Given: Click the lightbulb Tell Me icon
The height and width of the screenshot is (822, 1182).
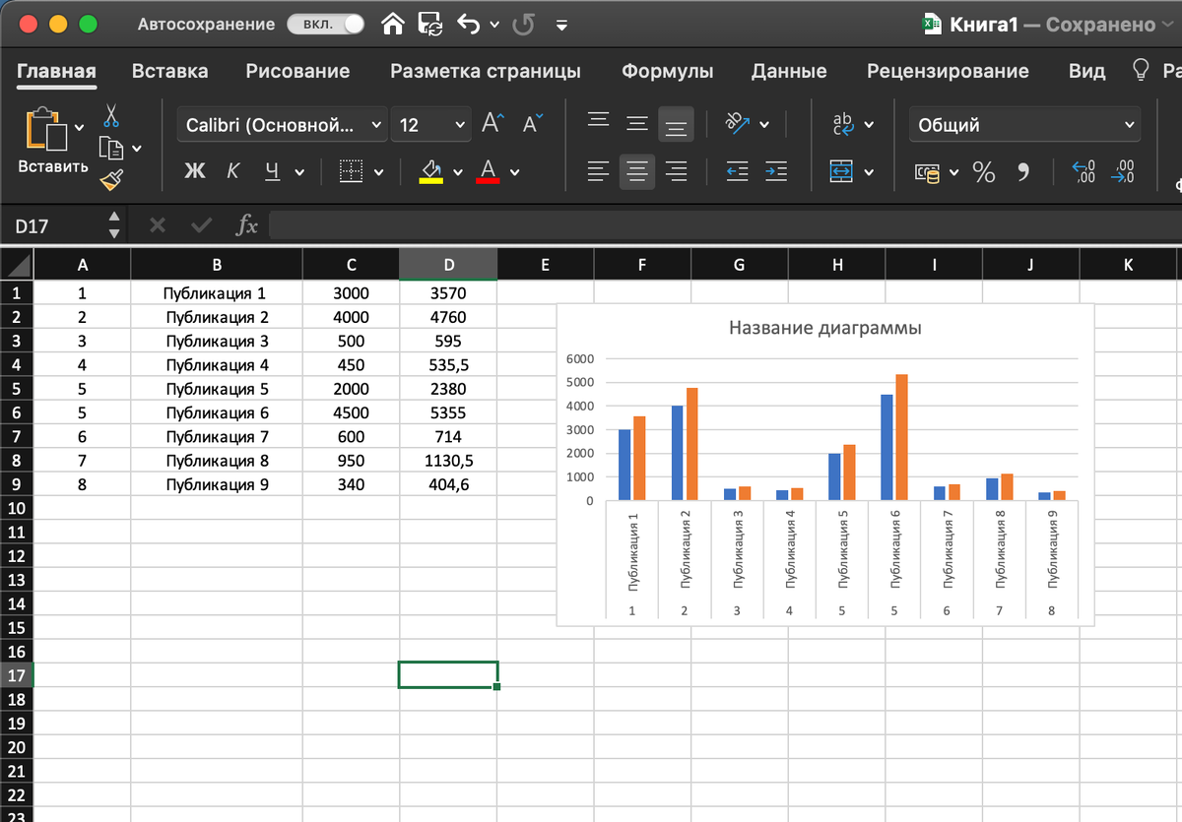Looking at the screenshot, I should pyautogui.click(x=1141, y=70).
